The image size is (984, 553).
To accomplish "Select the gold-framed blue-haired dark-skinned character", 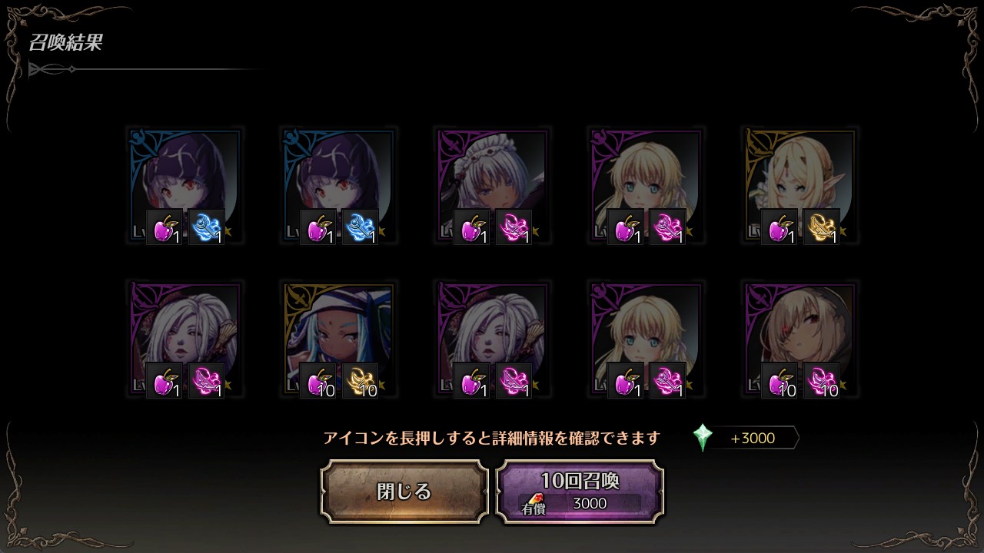I will (x=339, y=339).
